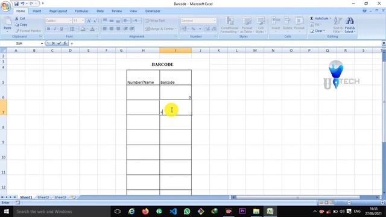Screen dimensions: 386x217
Task: Confirm the entry with the checkmark icon
Action: [59, 43]
